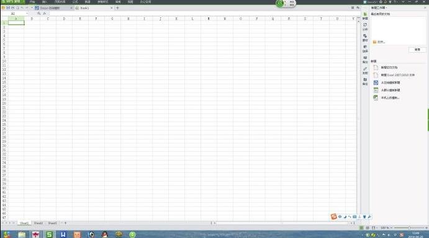Click the zoom slider in status bar
The image size is (429, 238).
pos(409,227)
